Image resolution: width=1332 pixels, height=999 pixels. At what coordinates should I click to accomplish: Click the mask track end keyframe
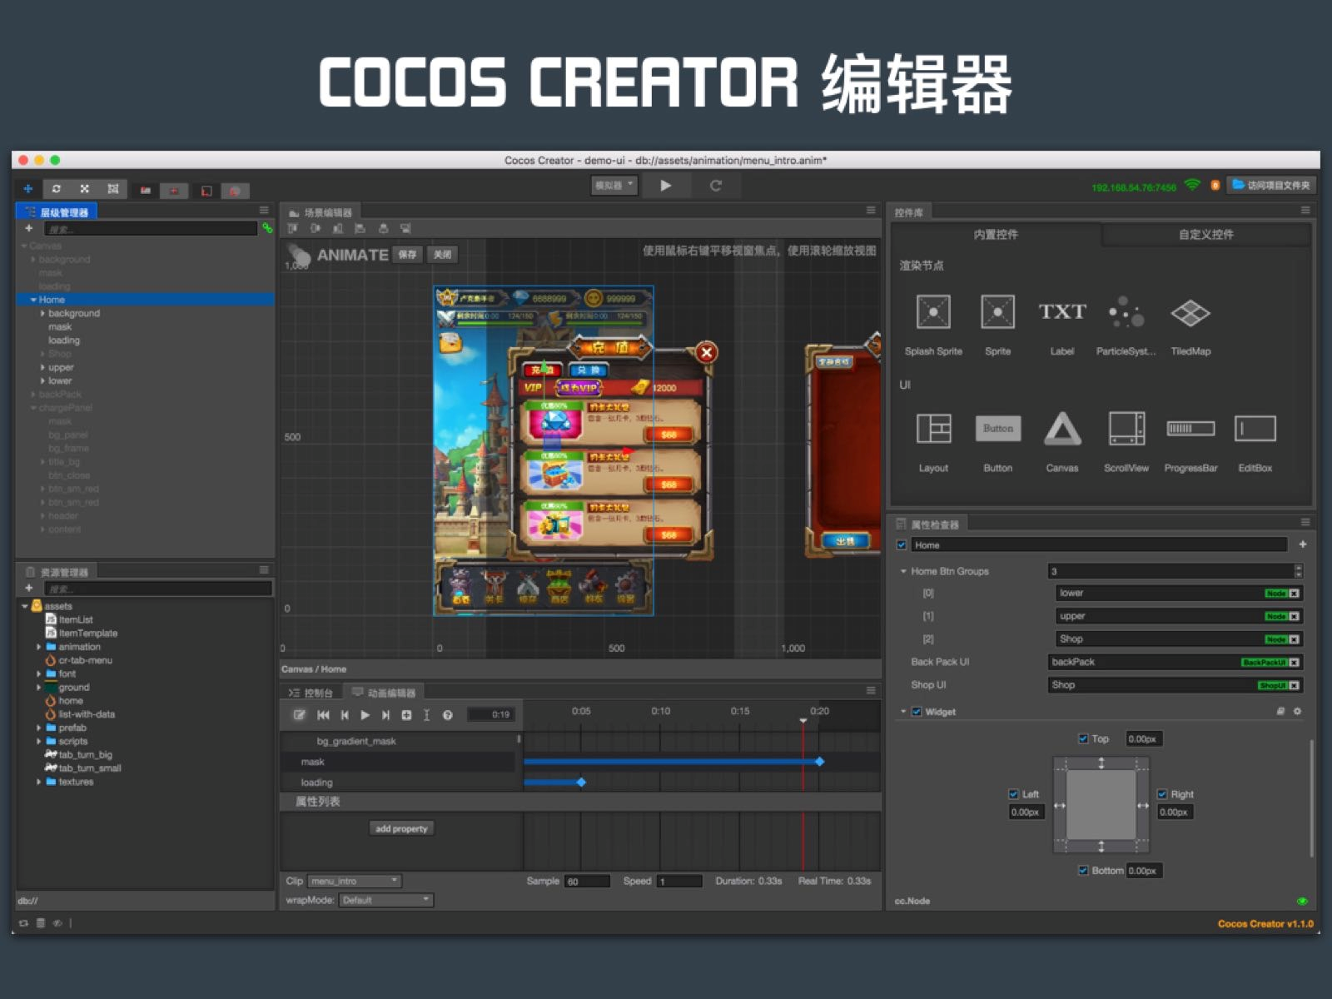click(x=820, y=762)
